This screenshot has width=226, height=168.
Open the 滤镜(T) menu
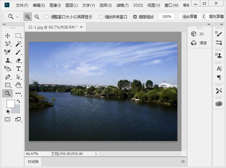coord(122,5)
